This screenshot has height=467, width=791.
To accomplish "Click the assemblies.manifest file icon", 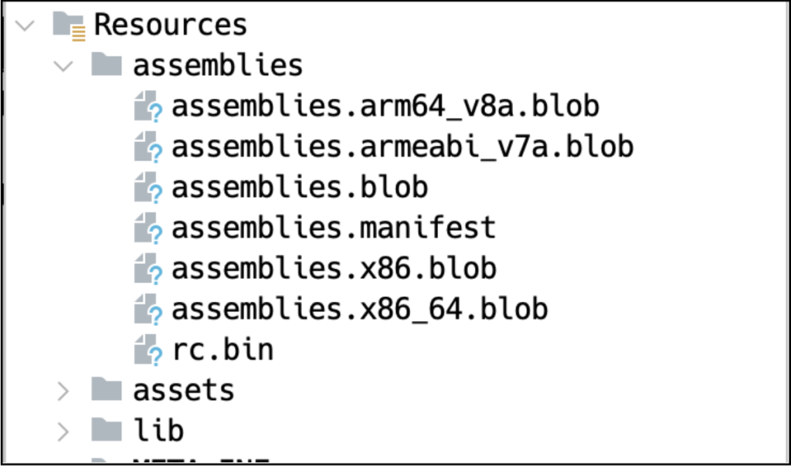I will 147,228.
